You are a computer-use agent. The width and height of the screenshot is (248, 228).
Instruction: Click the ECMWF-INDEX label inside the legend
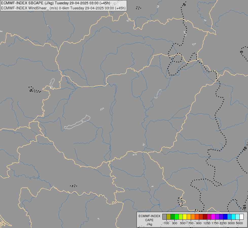click(149, 216)
